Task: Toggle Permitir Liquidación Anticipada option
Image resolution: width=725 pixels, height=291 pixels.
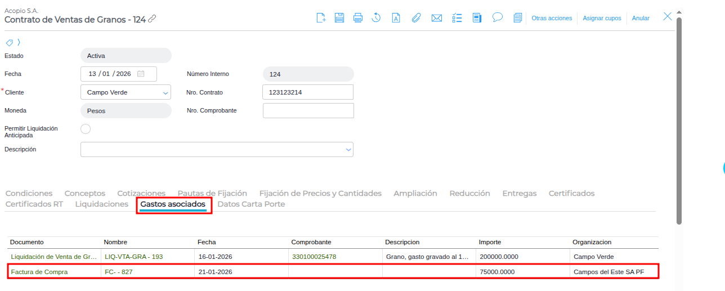Action: (x=86, y=129)
